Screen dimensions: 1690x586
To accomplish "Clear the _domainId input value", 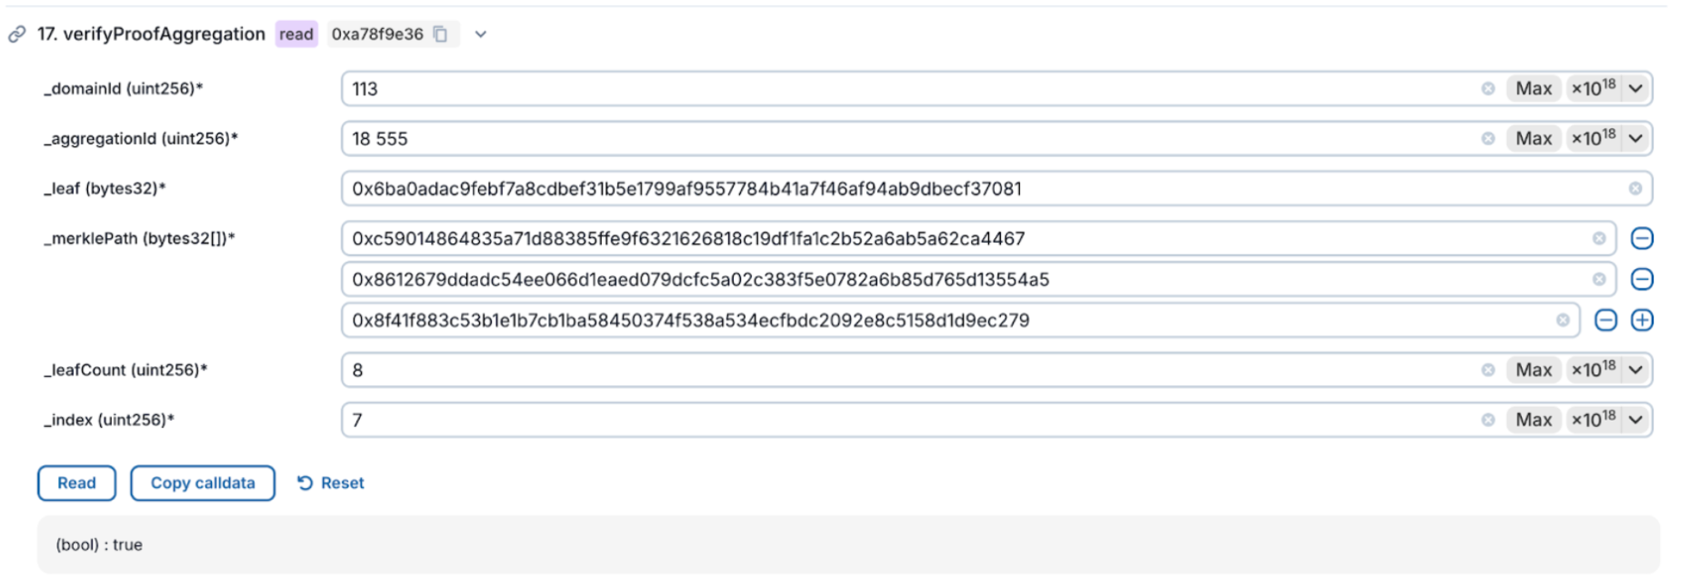I will click(1489, 88).
